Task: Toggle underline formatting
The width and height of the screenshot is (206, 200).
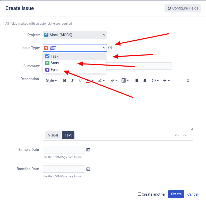Action: point(80,80)
